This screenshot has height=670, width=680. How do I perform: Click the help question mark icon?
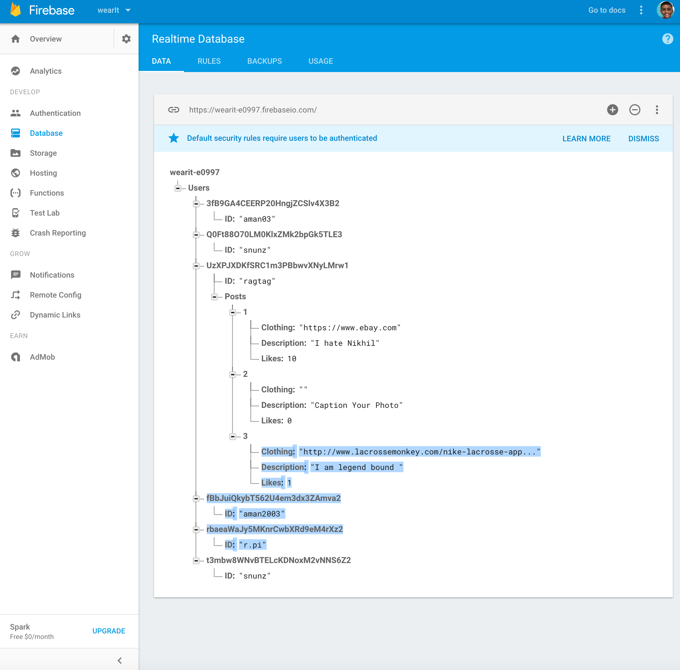pos(667,39)
